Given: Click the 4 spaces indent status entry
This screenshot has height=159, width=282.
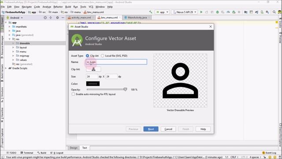Looking at the screenshot, I should point(255,157).
